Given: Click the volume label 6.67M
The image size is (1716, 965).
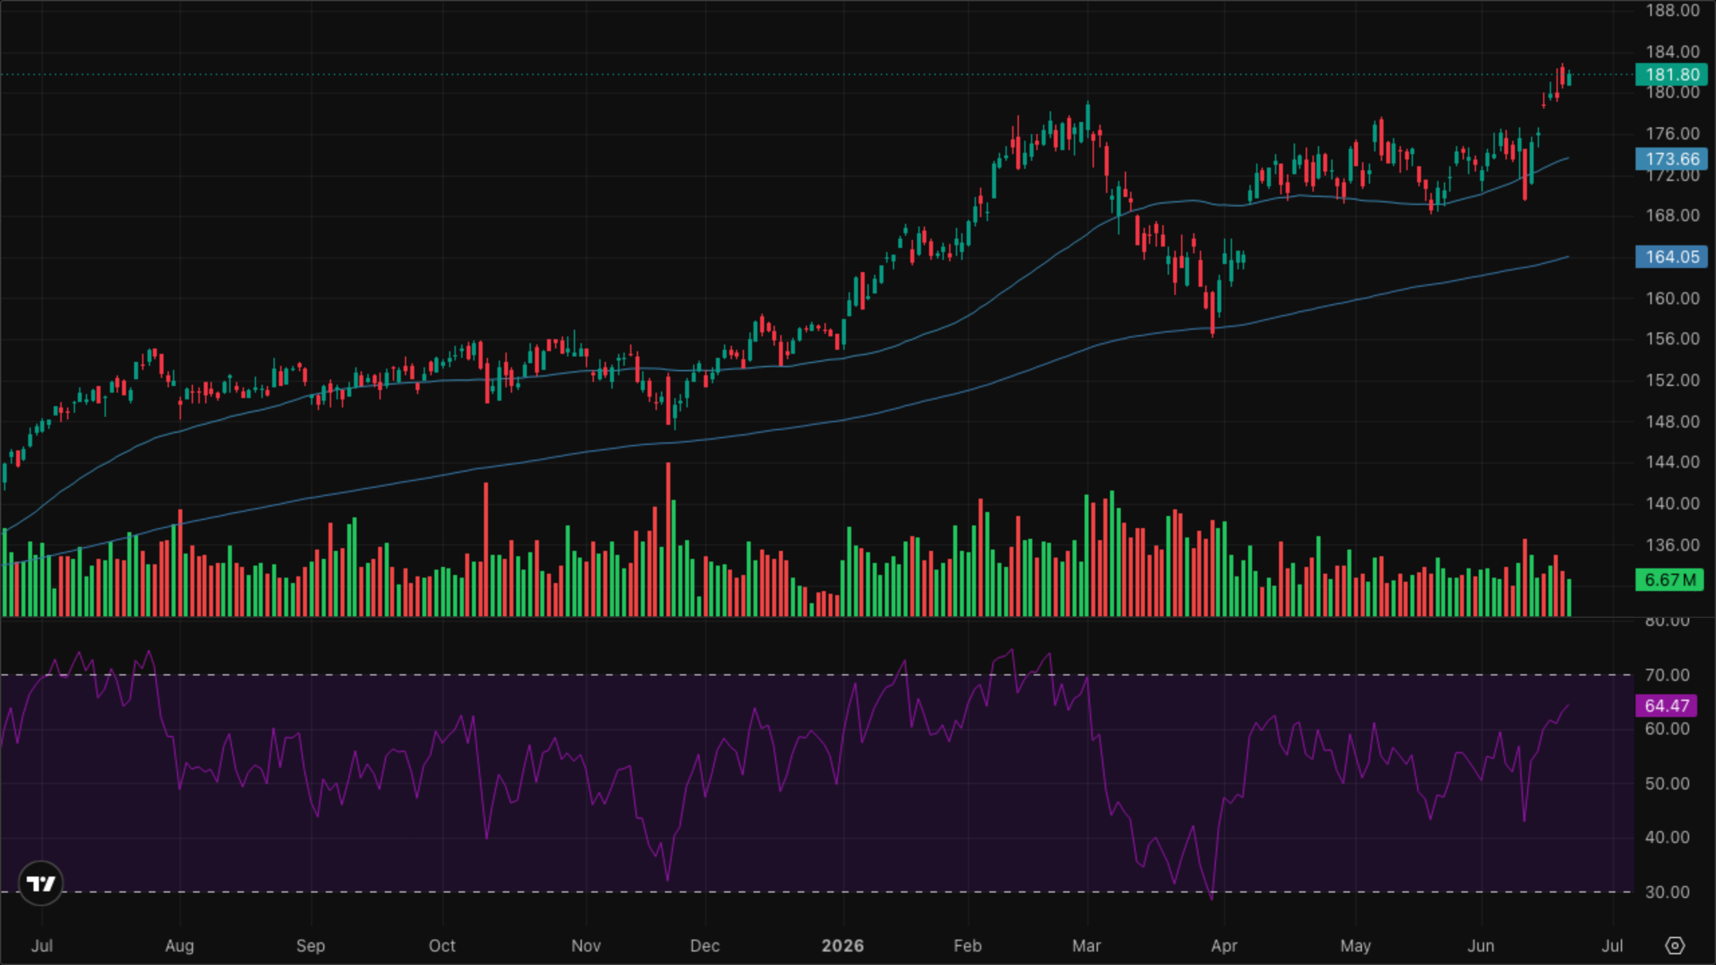Looking at the screenshot, I should [x=1669, y=580].
